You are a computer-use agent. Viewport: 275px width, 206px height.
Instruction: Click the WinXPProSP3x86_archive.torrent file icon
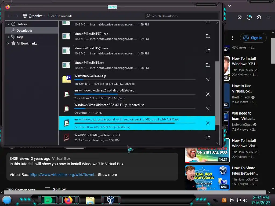[x=67, y=138]
